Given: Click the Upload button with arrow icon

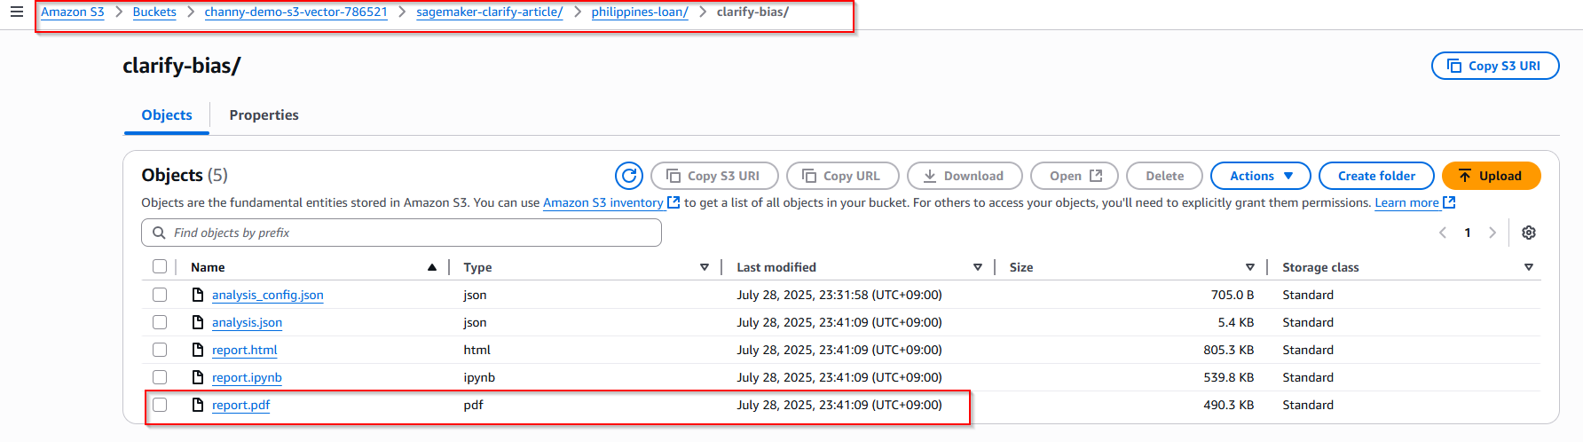Looking at the screenshot, I should click(1491, 176).
